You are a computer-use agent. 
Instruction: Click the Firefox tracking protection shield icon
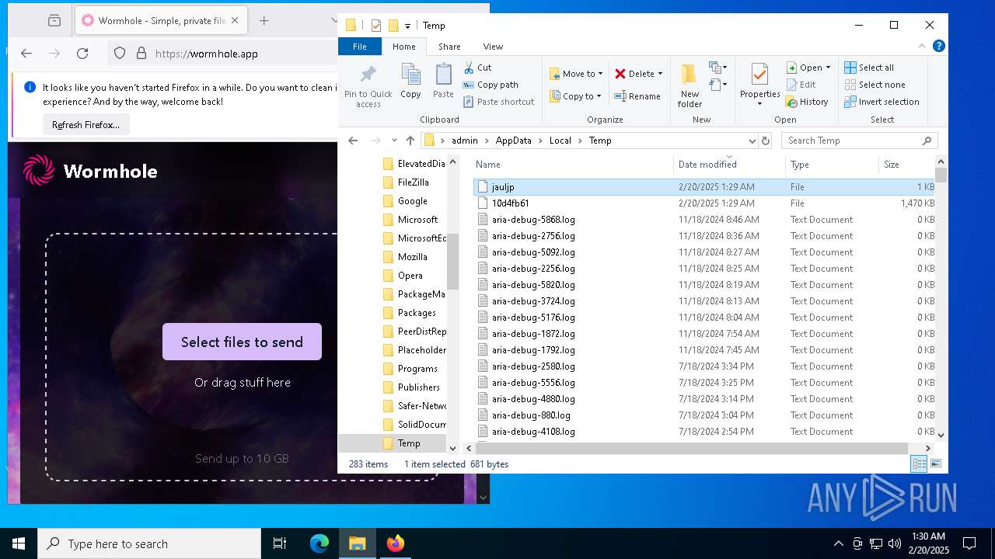coord(120,54)
